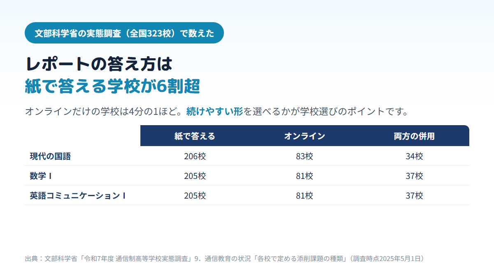Select the 現代の国語 row label
This screenshot has width=494, height=277.
[51, 156]
